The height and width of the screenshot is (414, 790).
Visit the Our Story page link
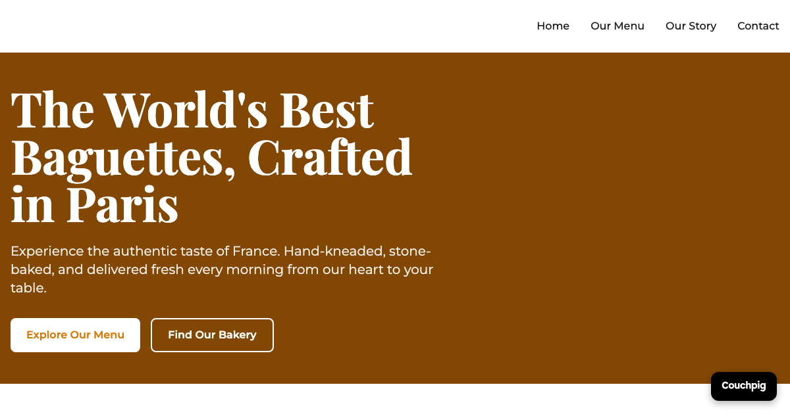tap(691, 26)
